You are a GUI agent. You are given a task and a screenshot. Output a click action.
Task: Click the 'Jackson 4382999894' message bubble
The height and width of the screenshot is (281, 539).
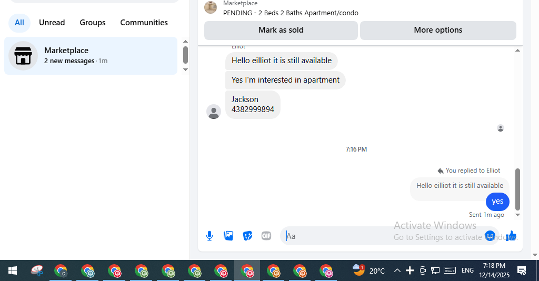point(253,104)
